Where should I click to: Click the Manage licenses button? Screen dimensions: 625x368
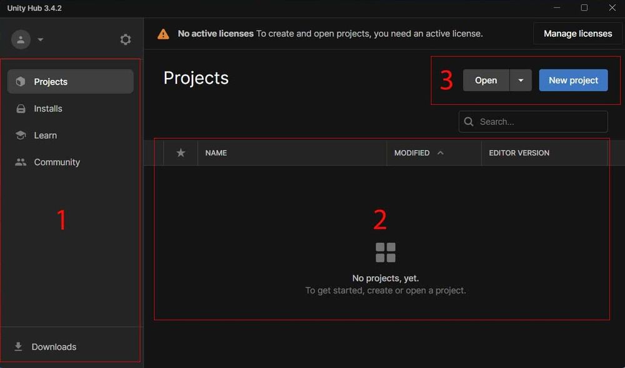click(x=577, y=33)
